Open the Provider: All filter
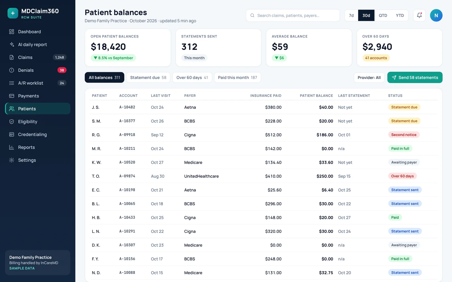 point(369,78)
